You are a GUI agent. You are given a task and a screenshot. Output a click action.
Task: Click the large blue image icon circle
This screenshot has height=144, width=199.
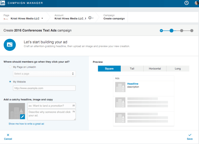10,45
